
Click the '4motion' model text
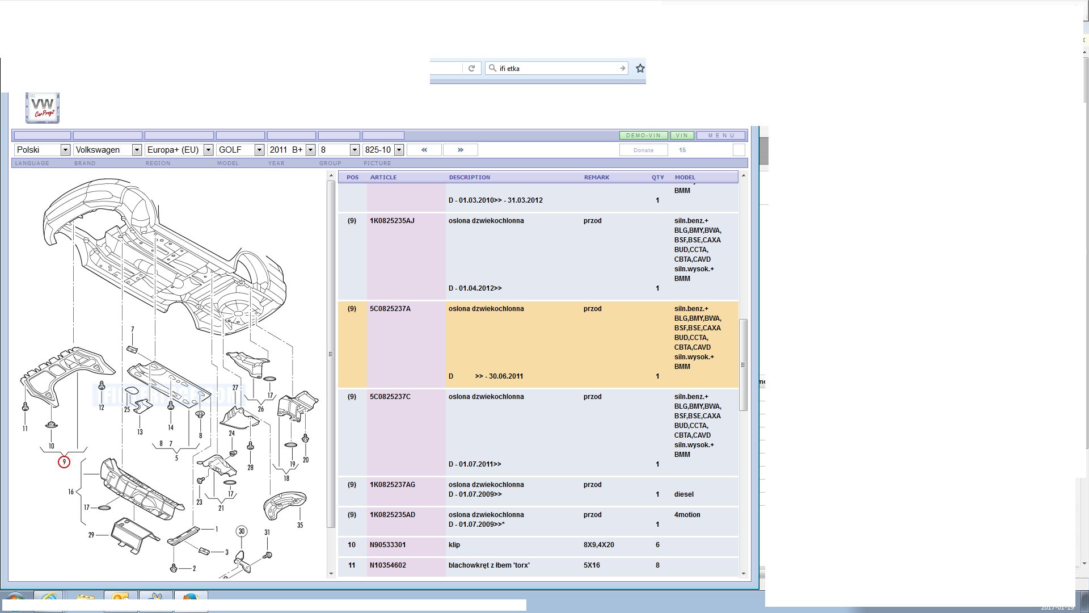pyautogui.click(x=687, y=515)
